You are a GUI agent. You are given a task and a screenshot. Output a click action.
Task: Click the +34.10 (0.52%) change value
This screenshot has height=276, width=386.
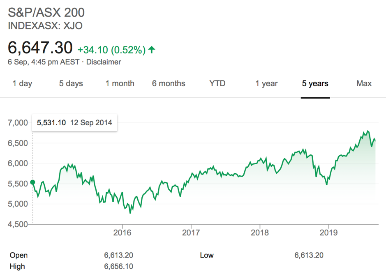[x=111, y=50]
